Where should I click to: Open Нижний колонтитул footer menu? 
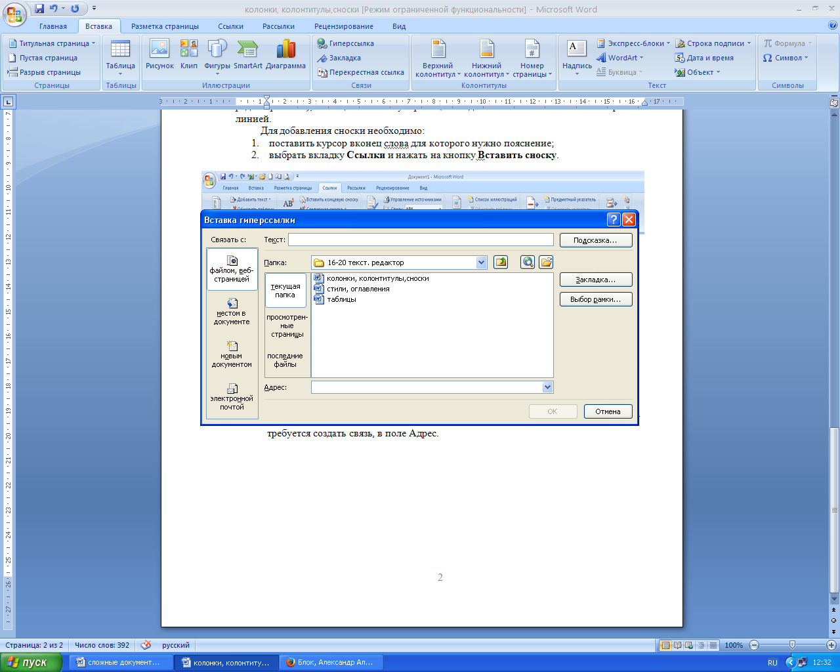pos(486,58)
